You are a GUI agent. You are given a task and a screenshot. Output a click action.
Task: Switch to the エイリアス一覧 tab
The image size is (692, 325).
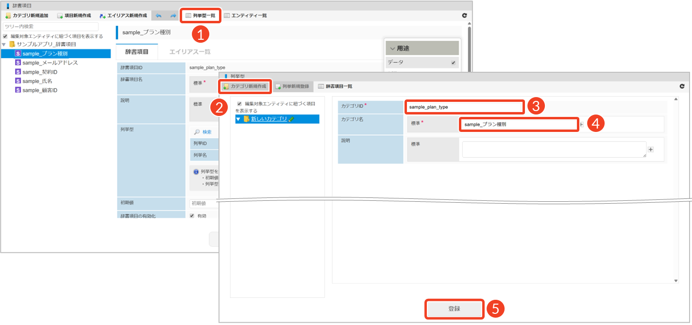coord(189,52)
